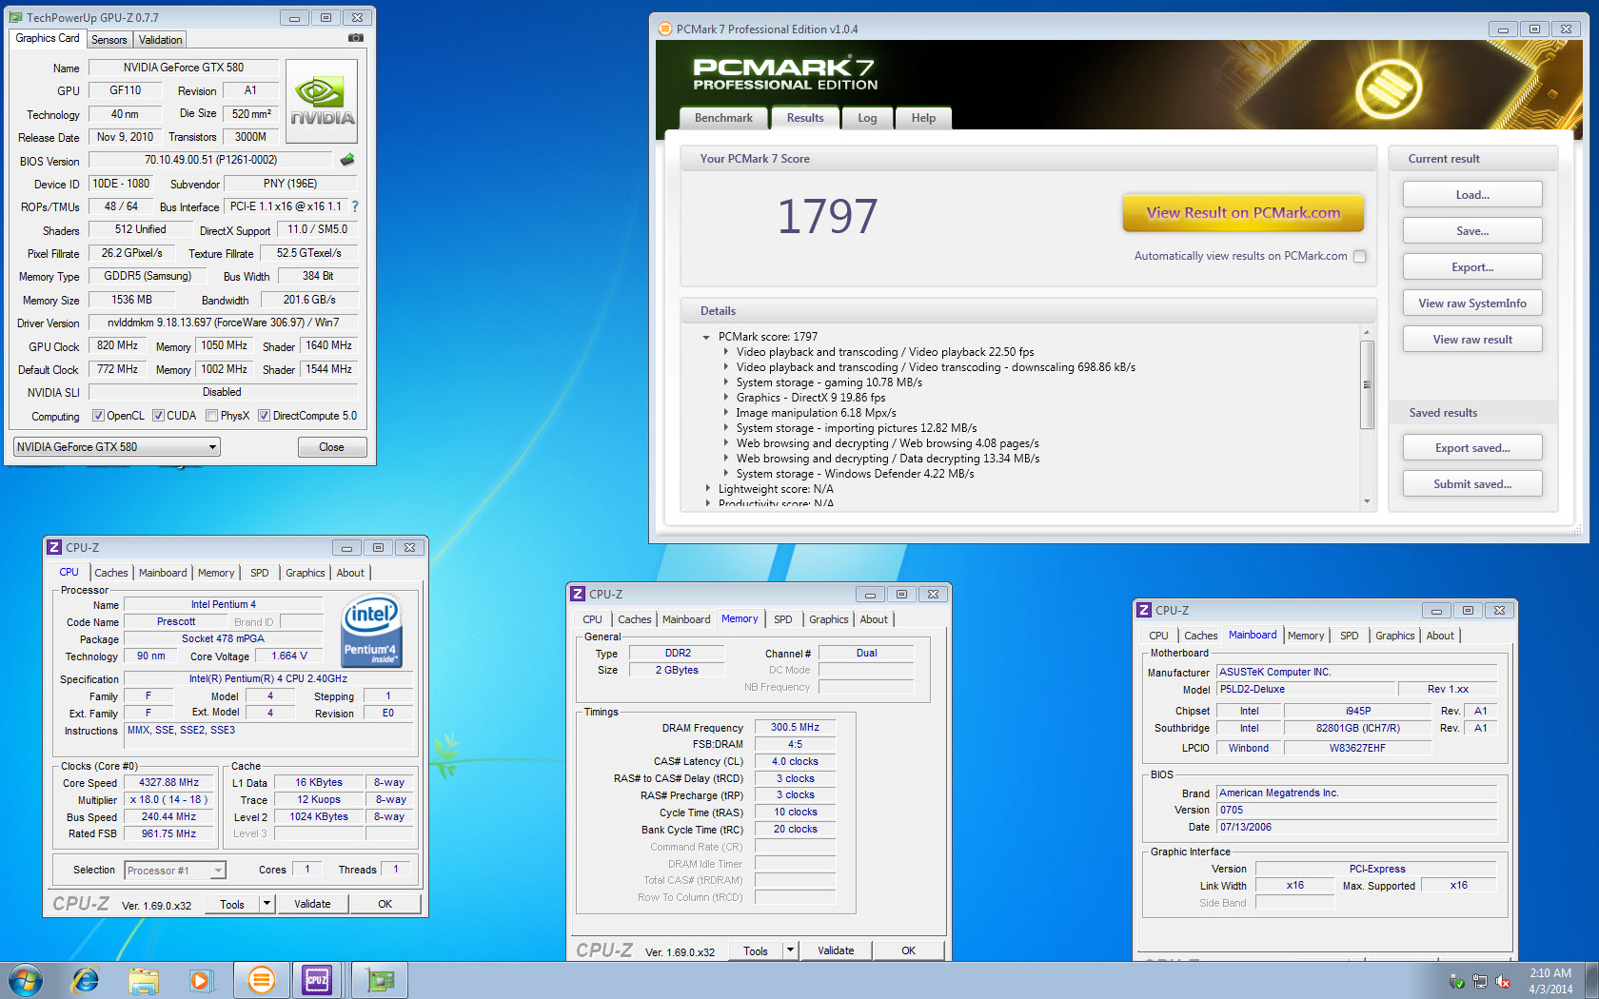Switch to Validation tab in GPU-Z
Viewport: 1599px width, 999px height.
tap(160, 40)
